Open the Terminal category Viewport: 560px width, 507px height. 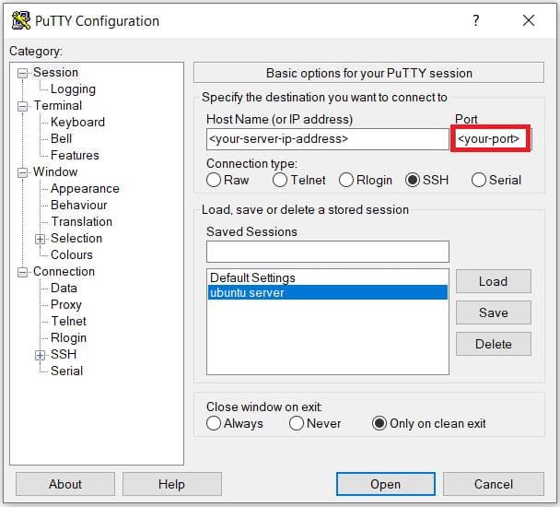57,105
